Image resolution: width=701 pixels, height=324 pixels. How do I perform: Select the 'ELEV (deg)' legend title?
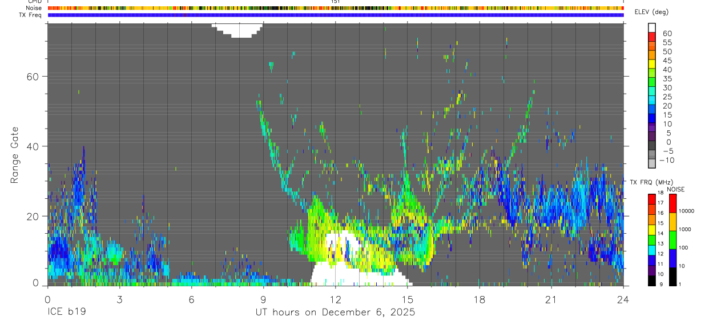[651, 12]
